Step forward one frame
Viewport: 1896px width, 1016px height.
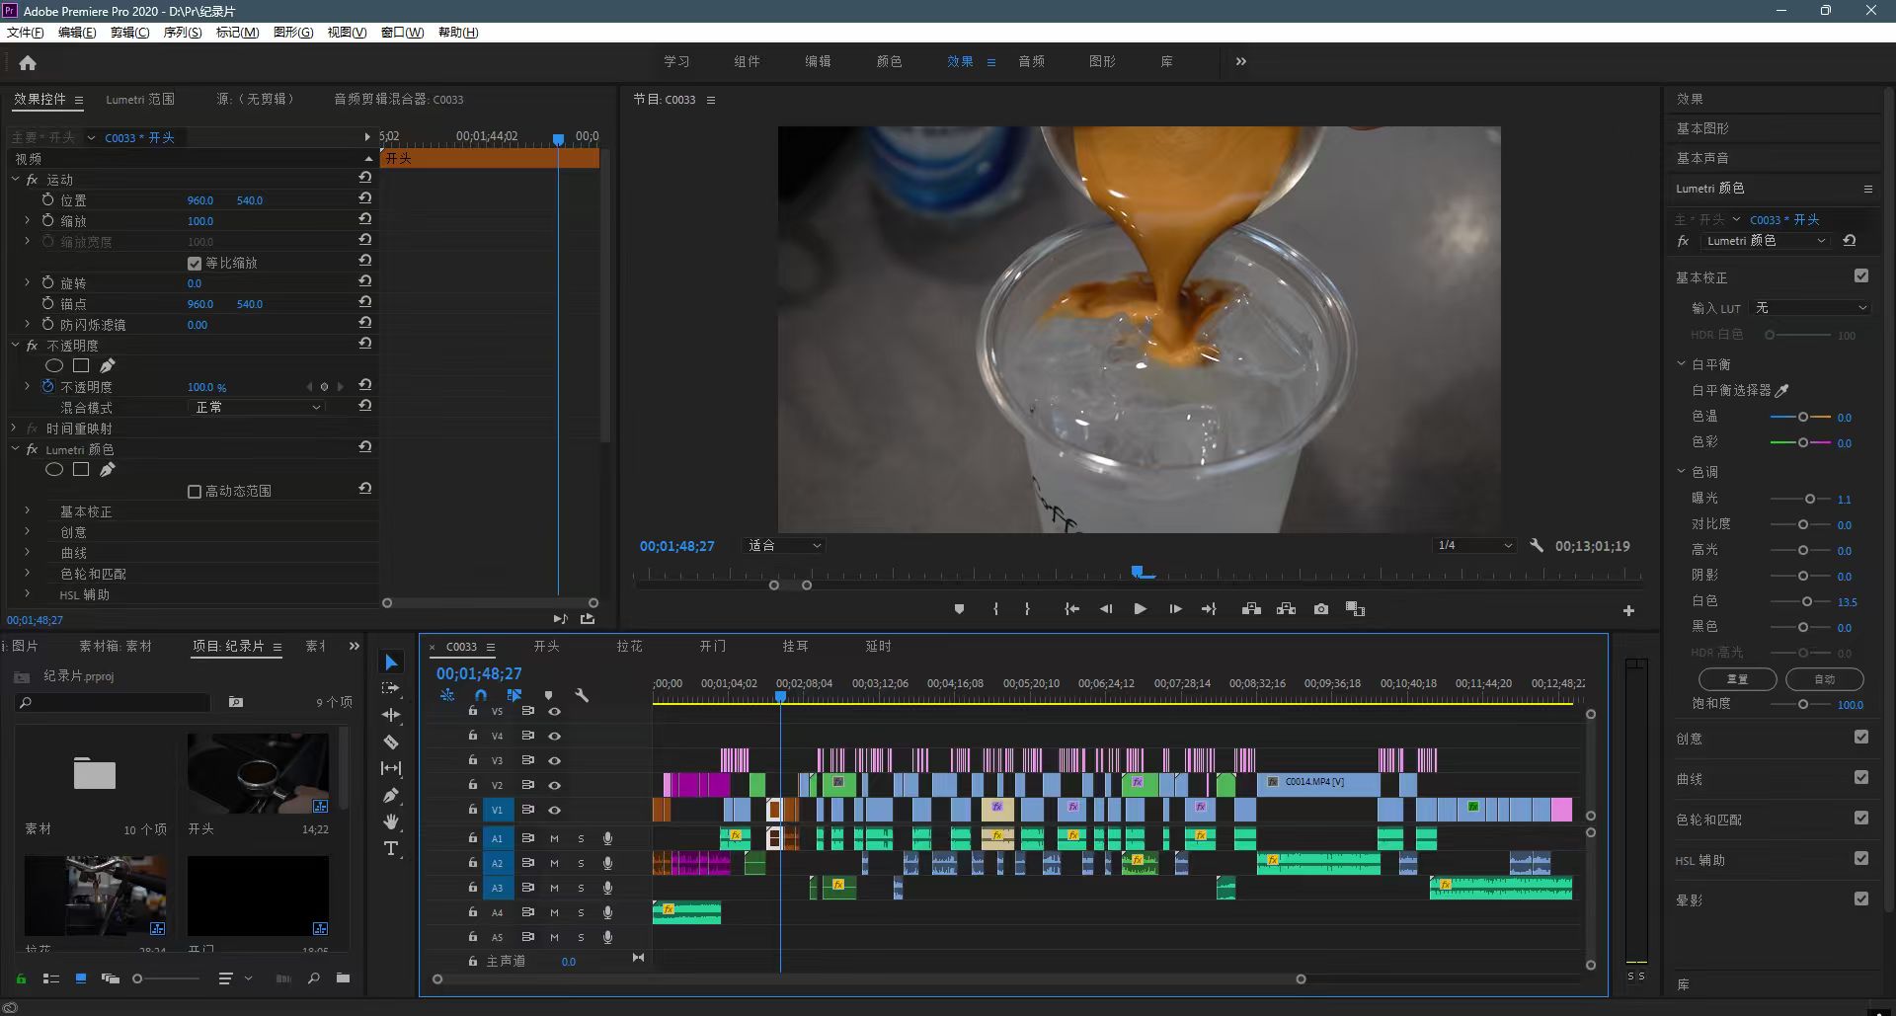[1175, 609]
